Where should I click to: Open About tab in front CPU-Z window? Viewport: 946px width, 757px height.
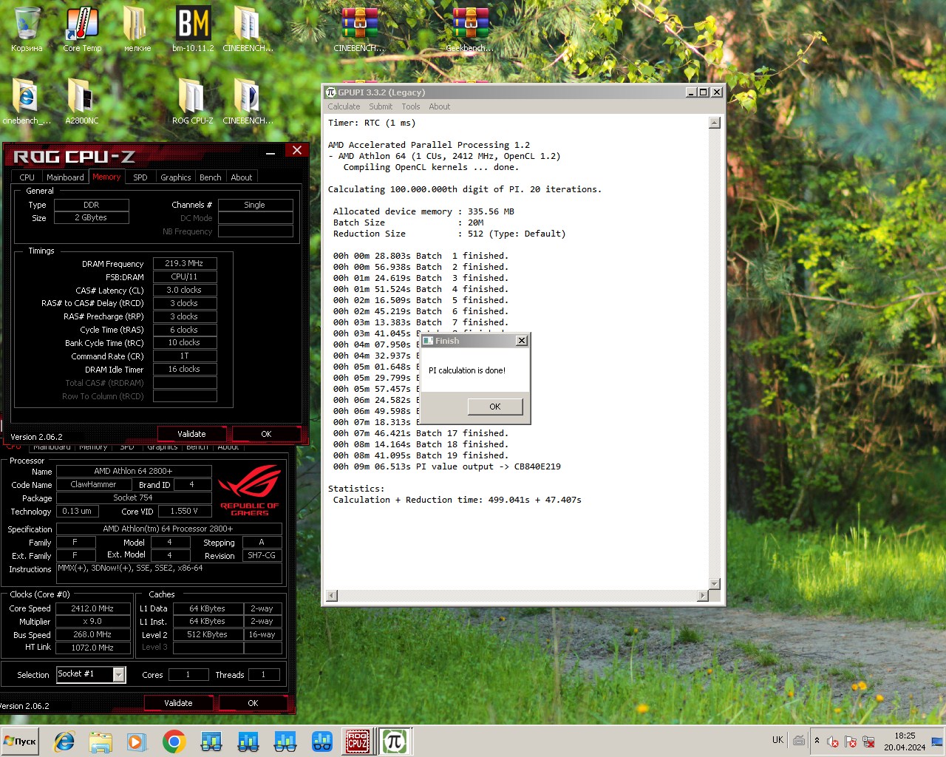tap(242, 177)
